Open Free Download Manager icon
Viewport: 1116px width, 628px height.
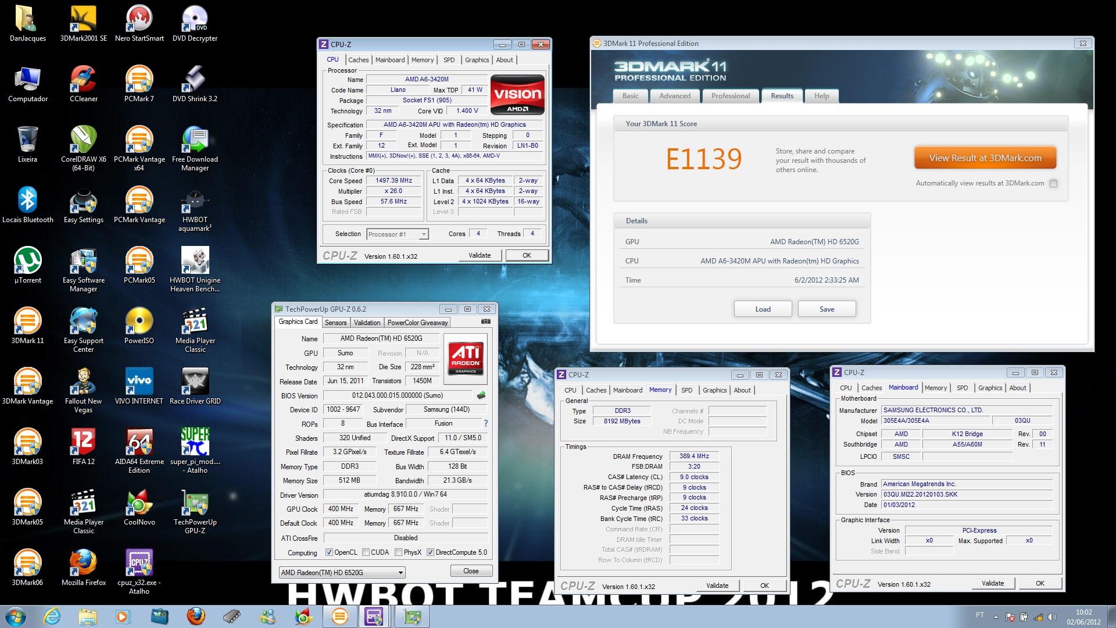click(x=195, y=148)
